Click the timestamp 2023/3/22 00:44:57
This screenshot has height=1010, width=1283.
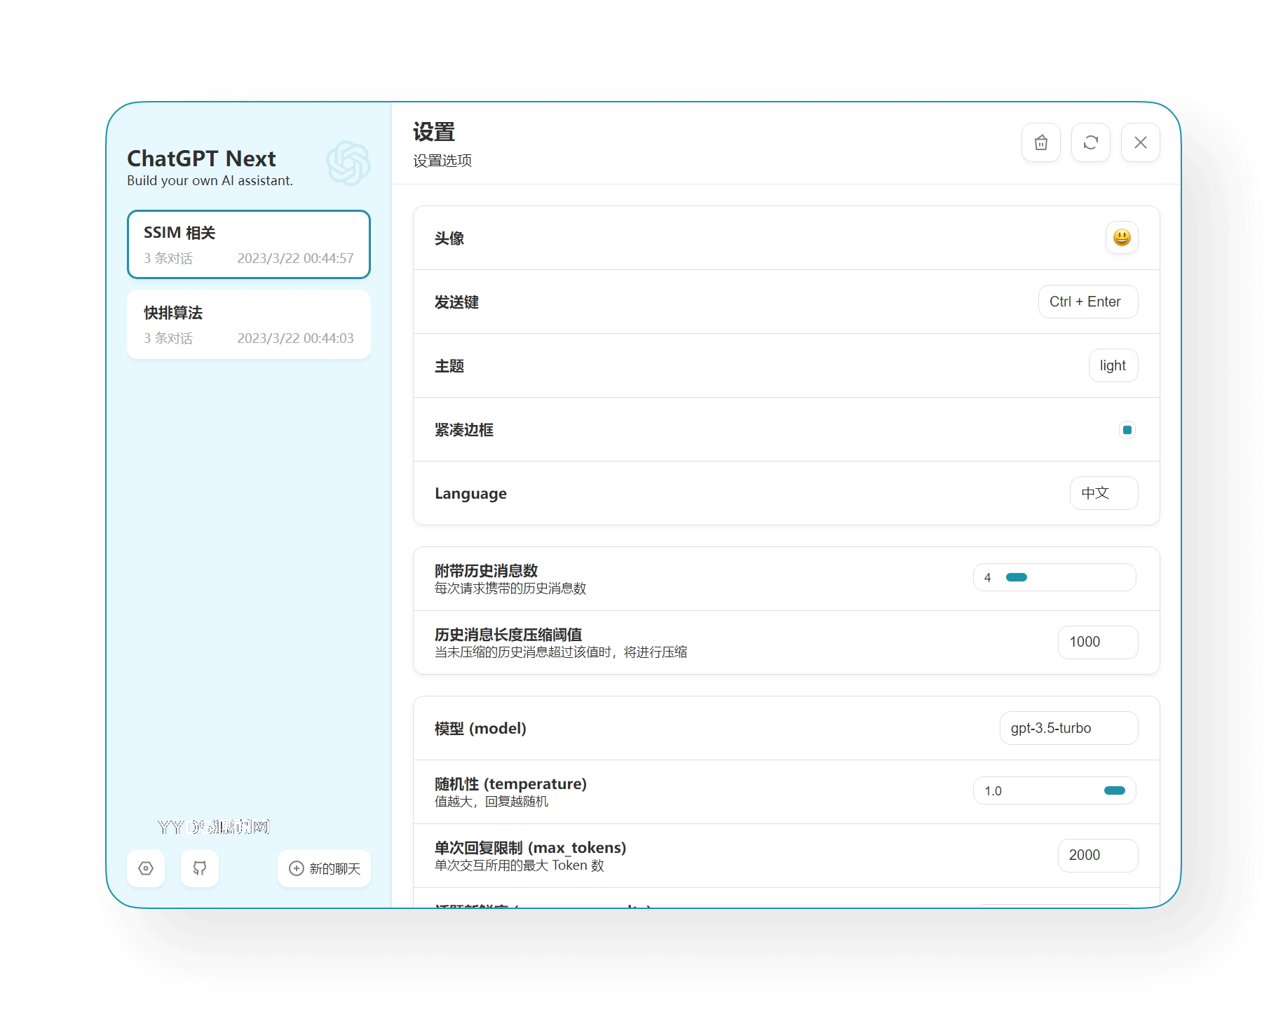click(295, 258)
